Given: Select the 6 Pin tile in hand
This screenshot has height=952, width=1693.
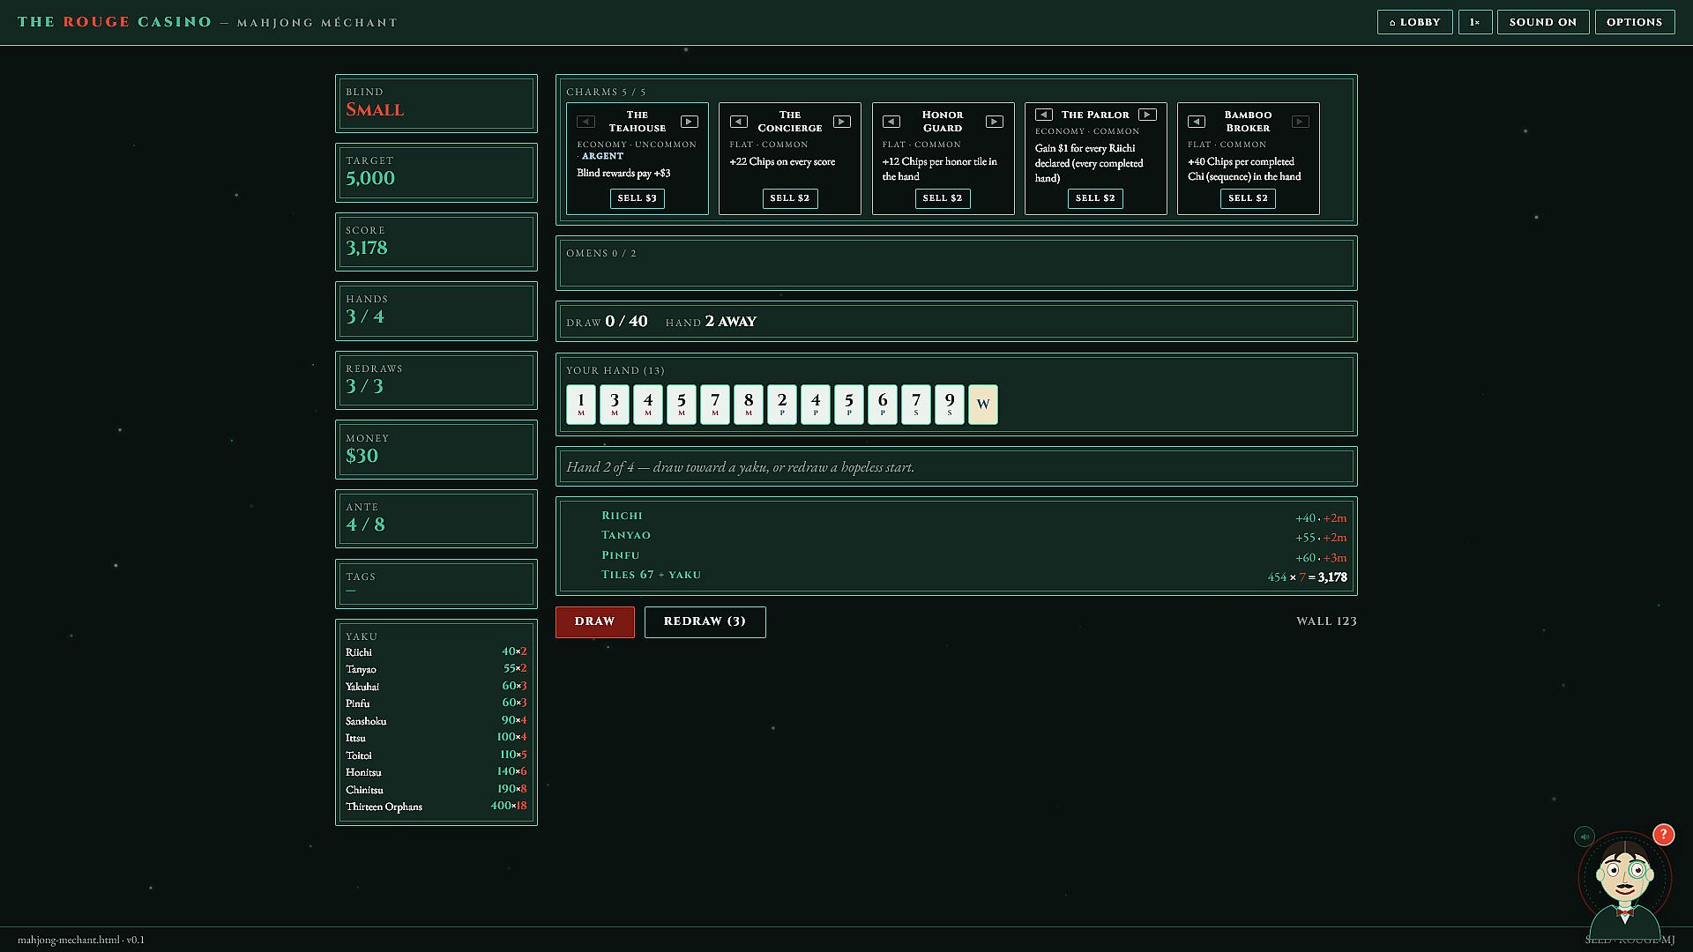Looking at the screenshot, I should tap(883, 405).
